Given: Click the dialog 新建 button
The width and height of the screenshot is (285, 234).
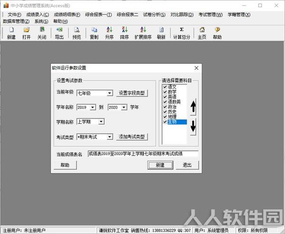Looking at the screenshot, I should tap(160, 165).
